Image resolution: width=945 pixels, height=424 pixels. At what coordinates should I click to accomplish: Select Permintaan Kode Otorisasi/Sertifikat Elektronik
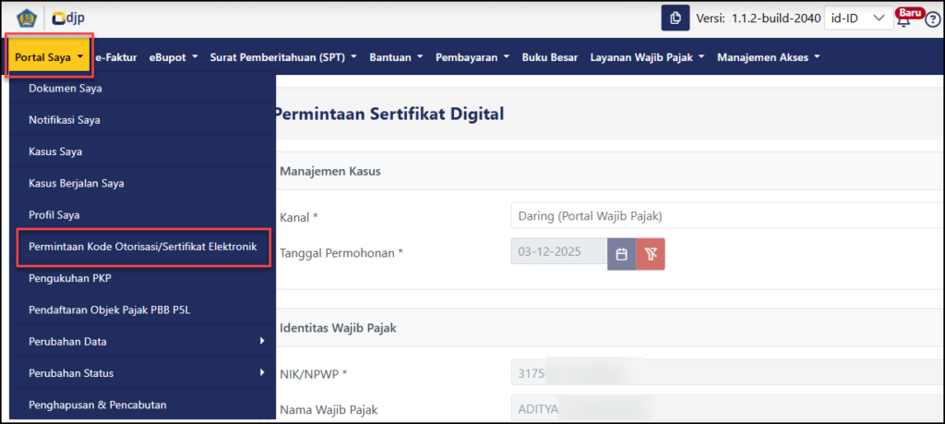143,247
